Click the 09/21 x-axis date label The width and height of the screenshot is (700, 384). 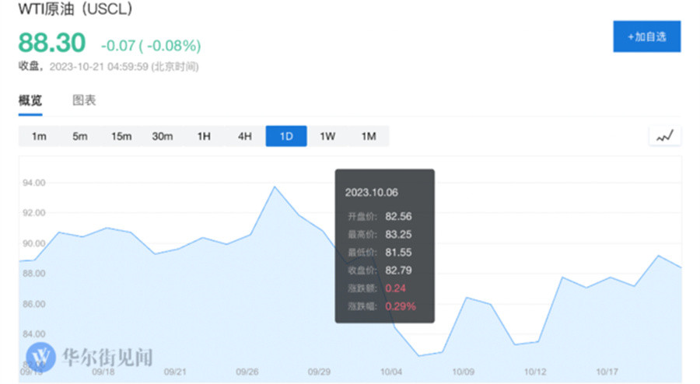[175, 372]
